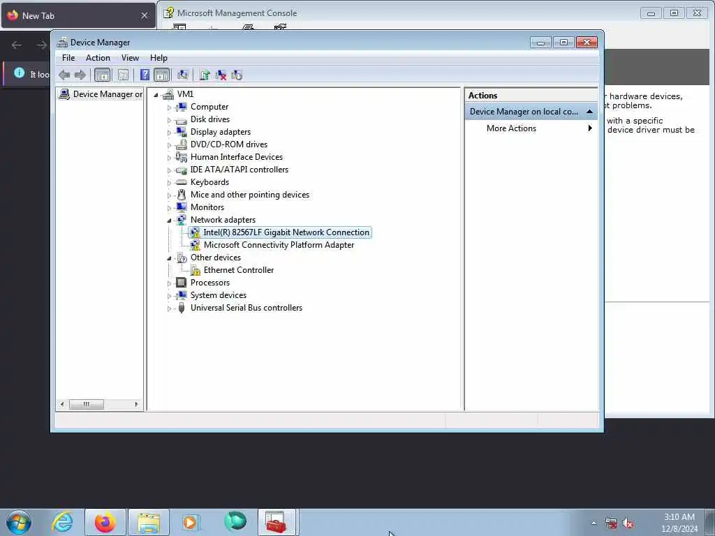Click the Monitors category icon

coord(181,207)
